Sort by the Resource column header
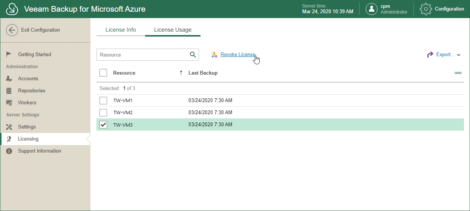 click(x=124, y=73)
